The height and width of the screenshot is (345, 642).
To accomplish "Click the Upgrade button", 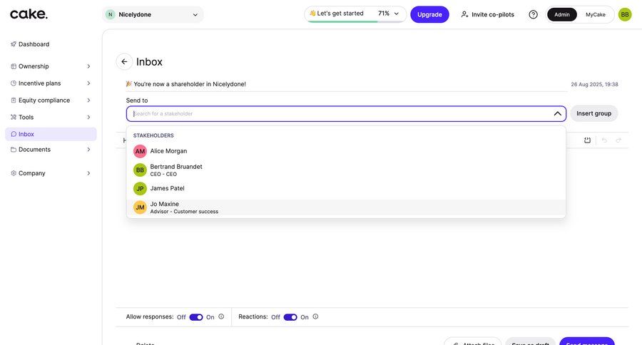I will [429, 14].
